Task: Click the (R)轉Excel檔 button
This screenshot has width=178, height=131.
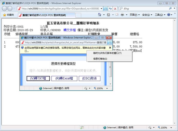Action: [x=64, y=79]
